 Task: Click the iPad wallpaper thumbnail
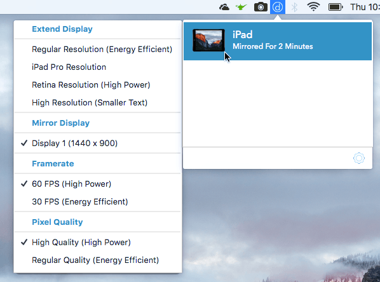[208, 40]
